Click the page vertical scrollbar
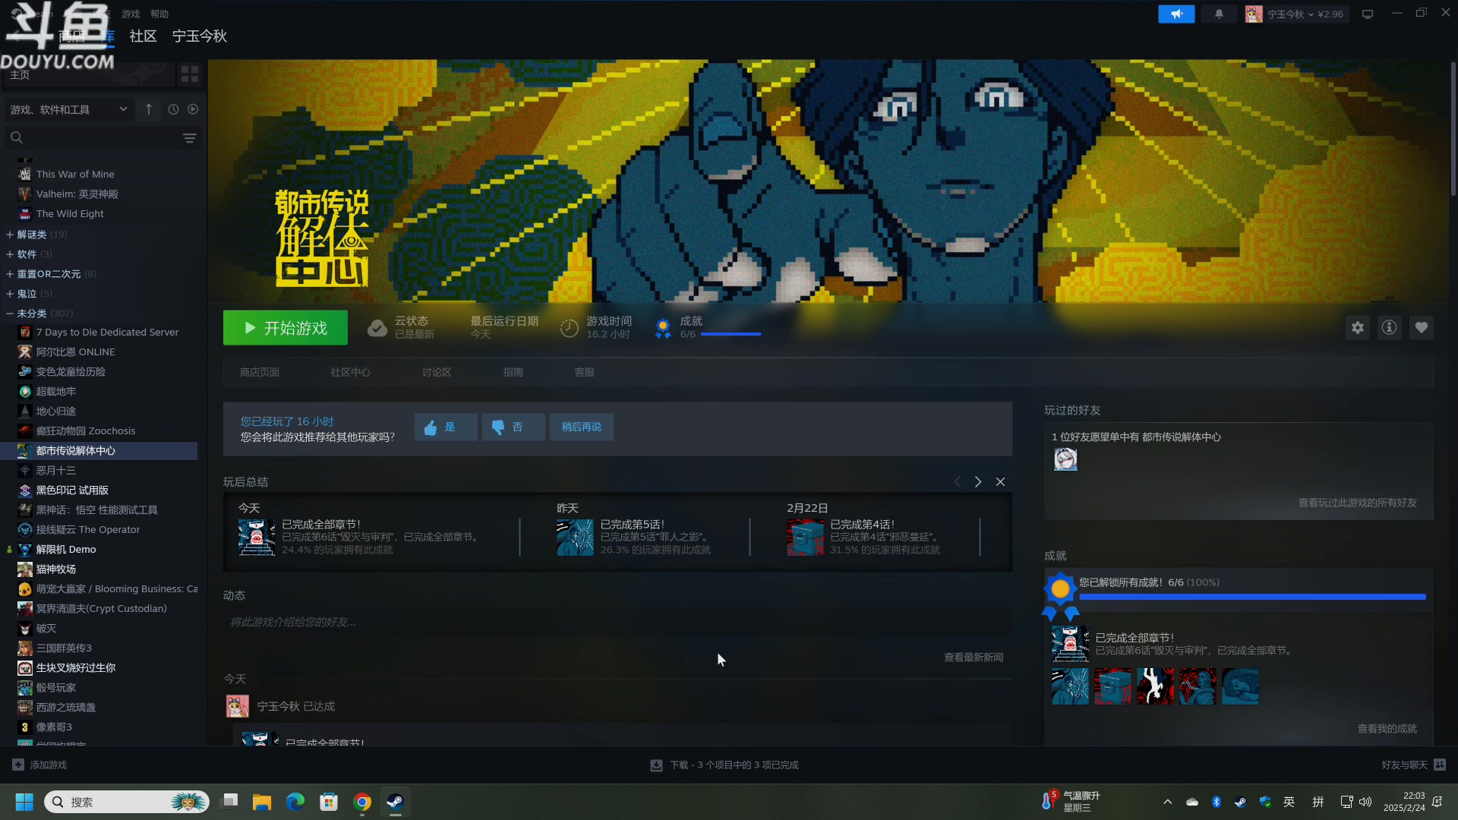This screenshot has height=820, width=1458. click(1453, 129)
